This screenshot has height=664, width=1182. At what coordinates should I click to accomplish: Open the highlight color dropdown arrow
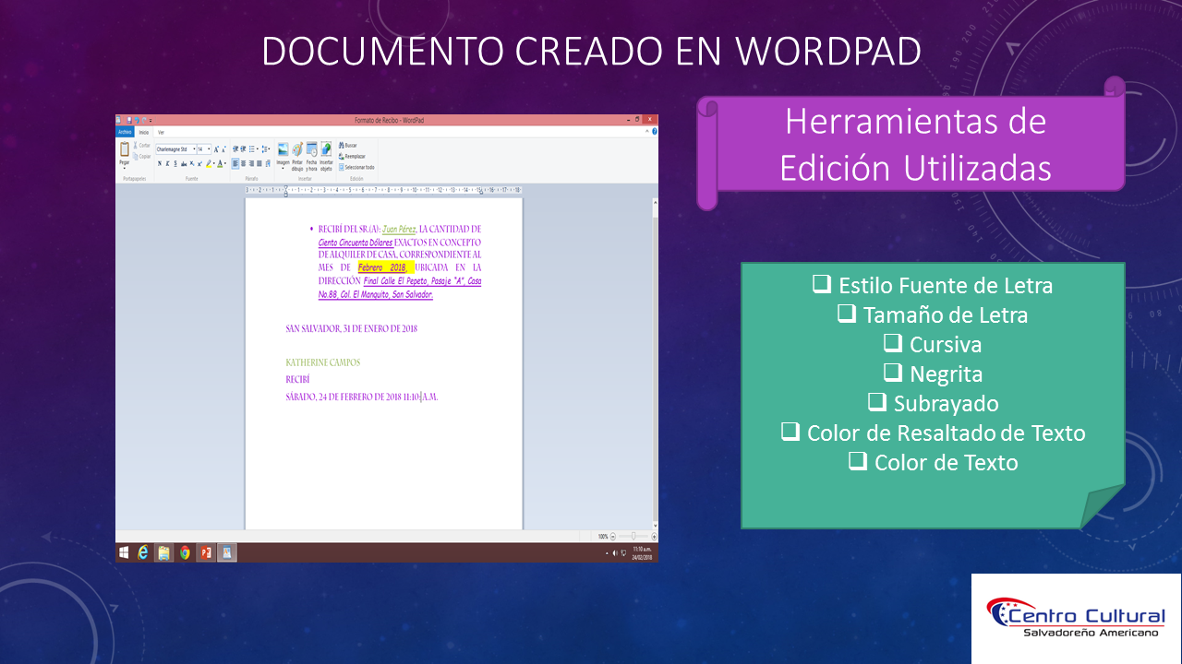tap(214, 163)
